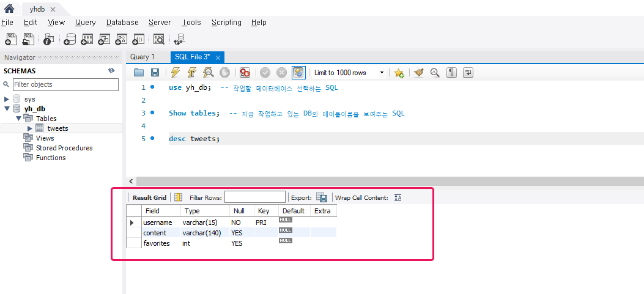Search table data toolbar icon
644x294 pixels.
pos(159,39)
